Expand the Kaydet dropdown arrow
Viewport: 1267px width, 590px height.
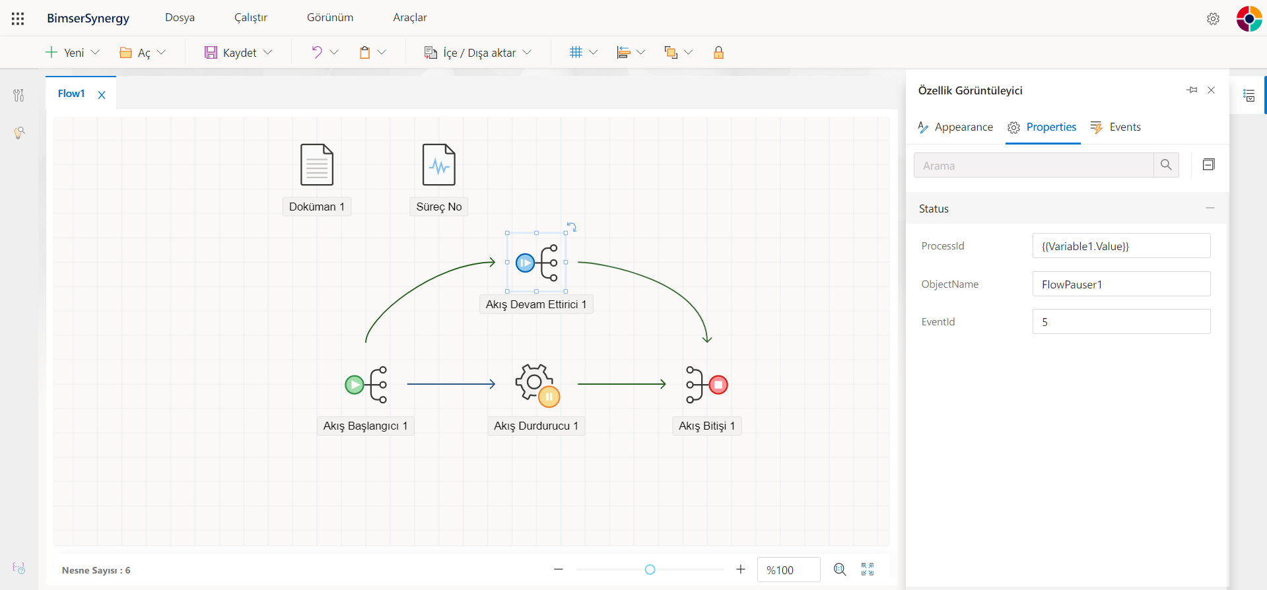[268, 53]
